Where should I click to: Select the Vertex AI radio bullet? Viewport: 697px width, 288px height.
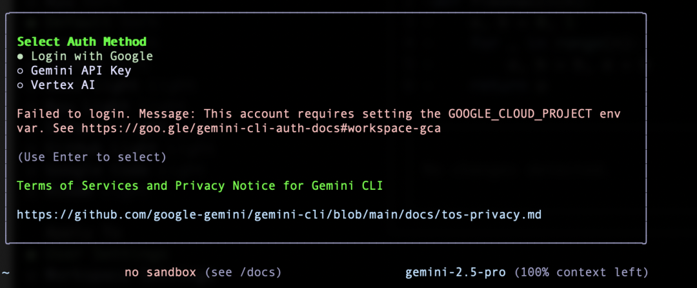click(20, 85)
